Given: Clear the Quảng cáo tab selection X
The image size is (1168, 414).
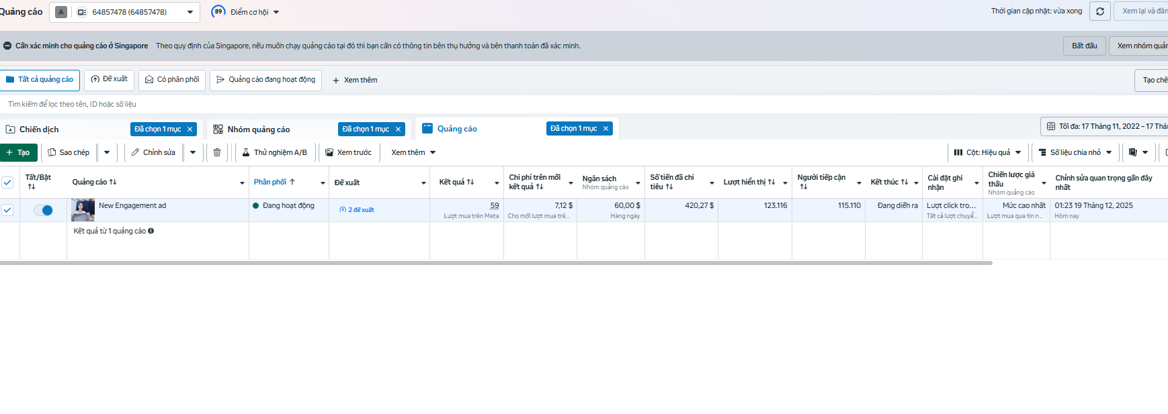Looking at the screenshot, I should pyautogui.click(x=606, y=129).
